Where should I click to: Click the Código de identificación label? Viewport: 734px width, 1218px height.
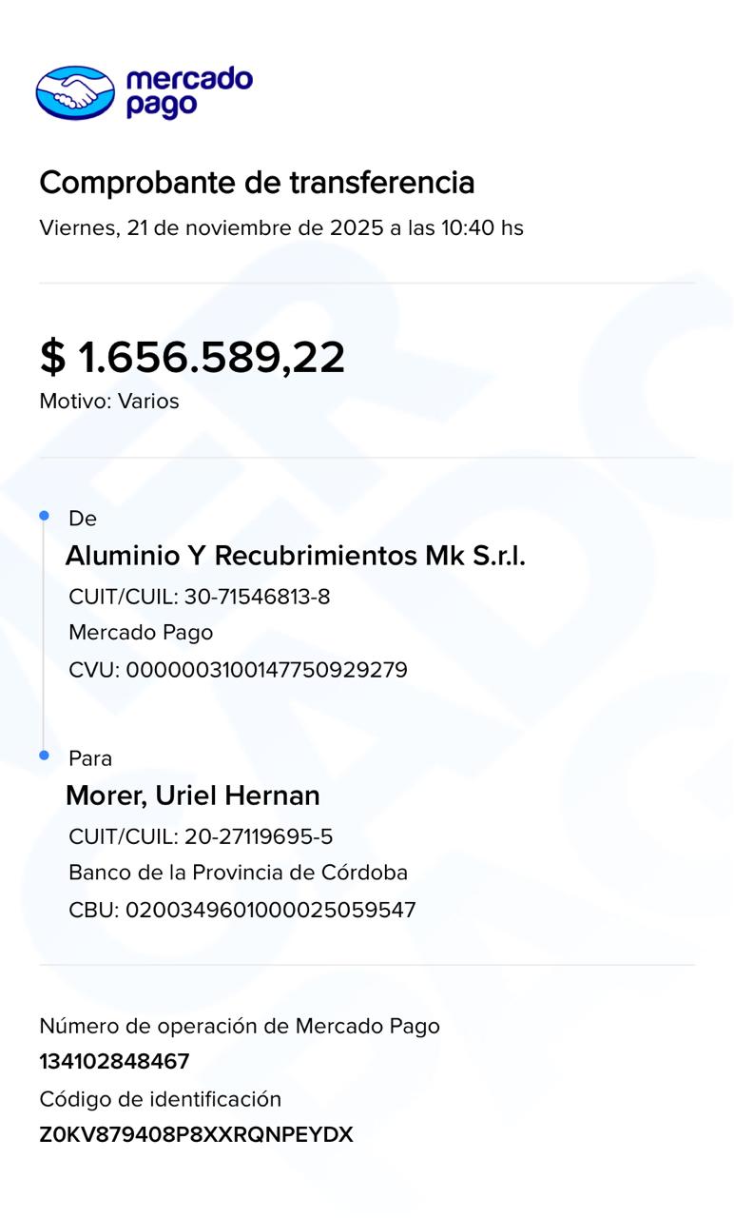[160, 1099]
